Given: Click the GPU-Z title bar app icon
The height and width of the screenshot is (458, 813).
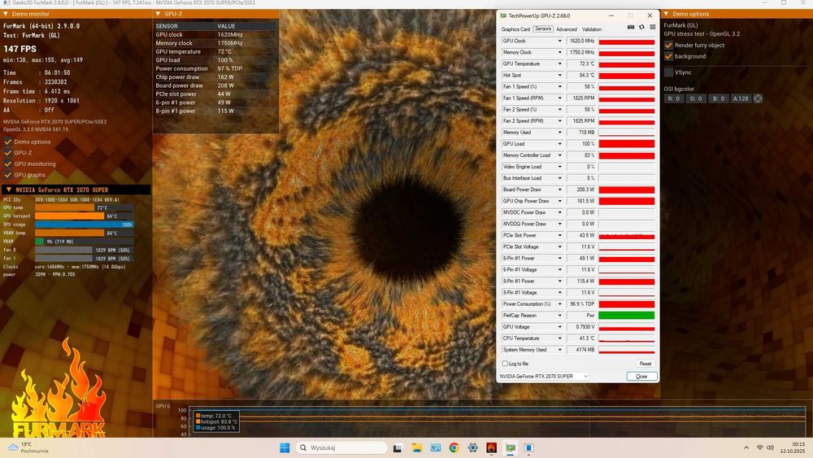Looking at the screenshot, I should pyautogui.click(x=503, y=15).
